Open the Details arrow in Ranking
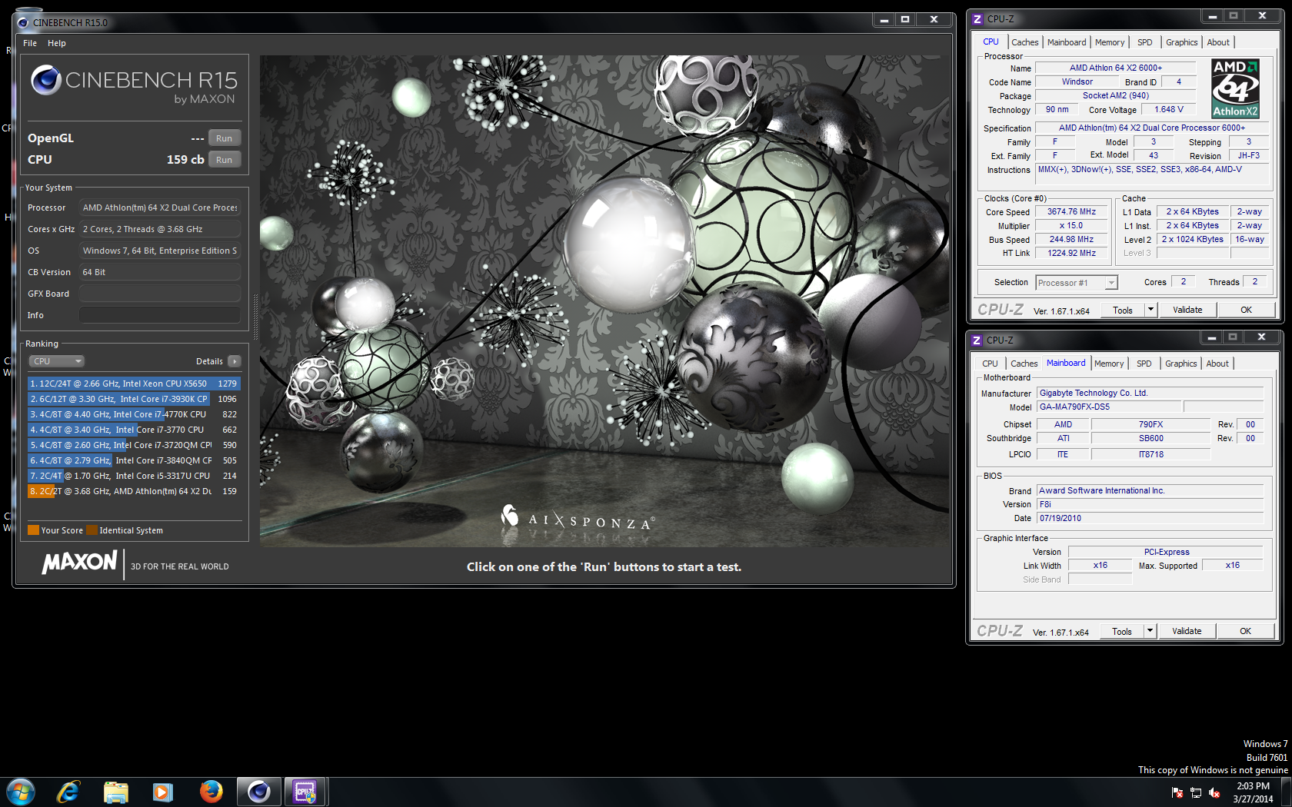1292x807 pixels. [235, 361]
